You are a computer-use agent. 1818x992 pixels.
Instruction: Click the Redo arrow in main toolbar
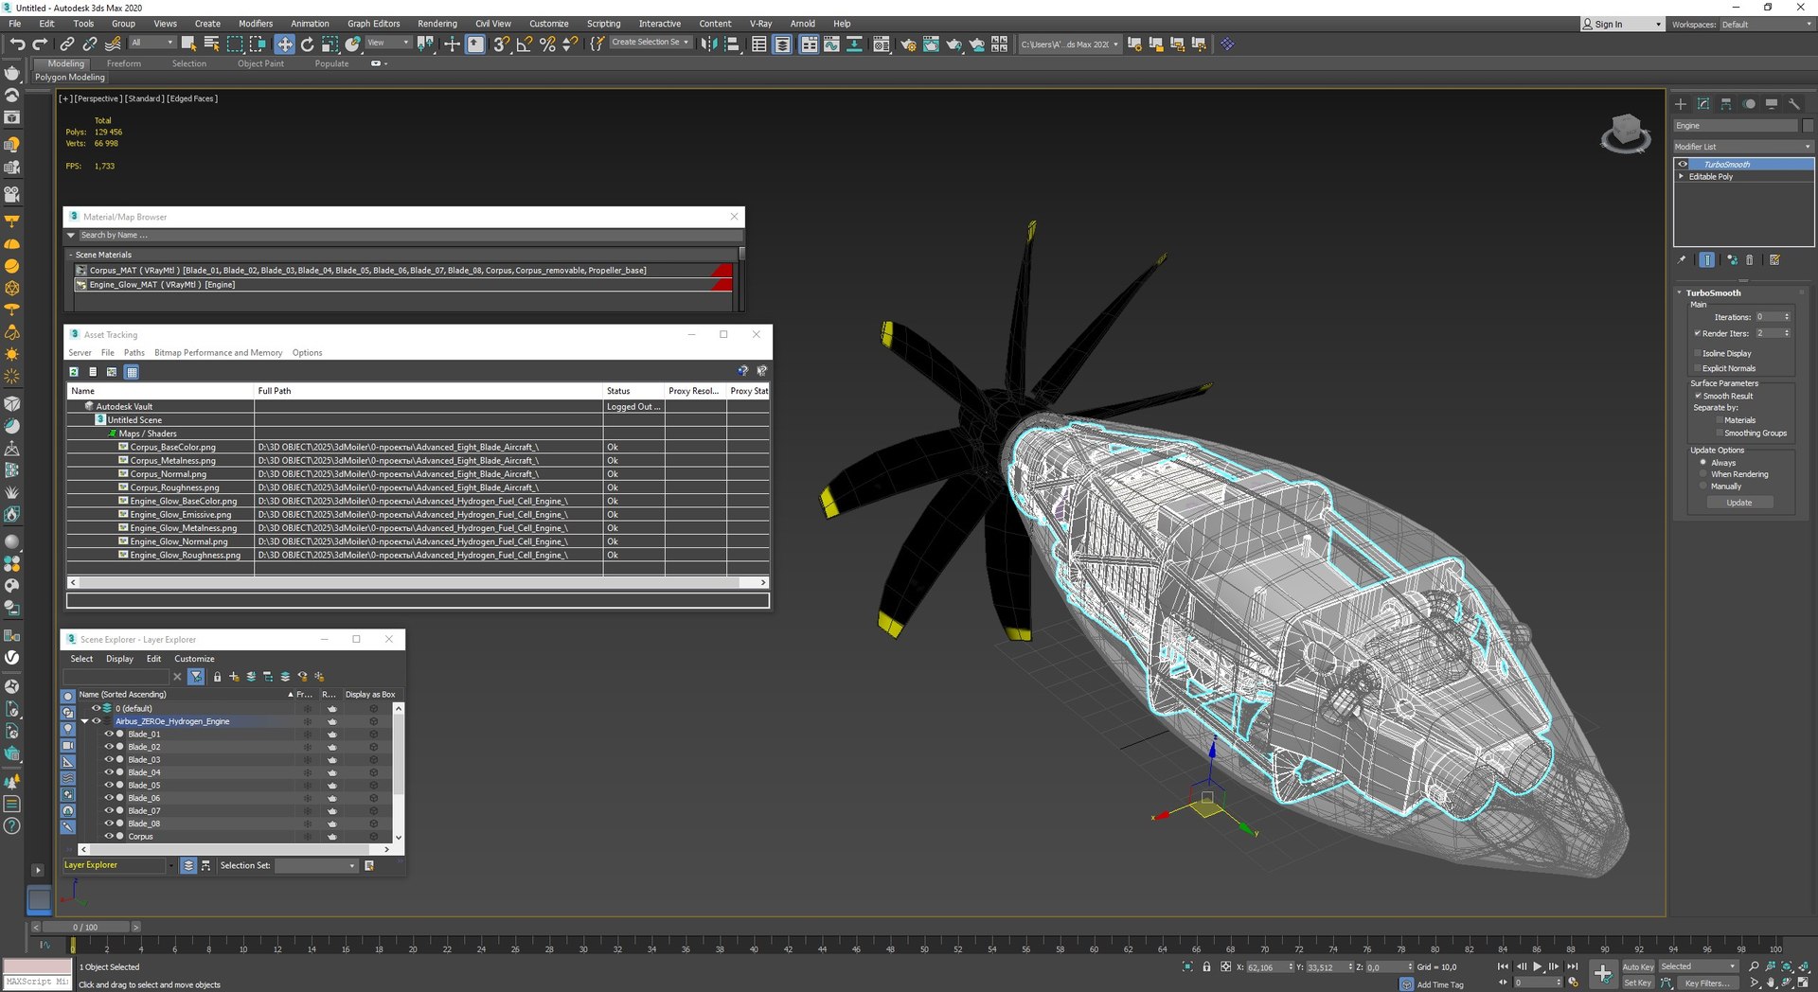pos(40,44)
